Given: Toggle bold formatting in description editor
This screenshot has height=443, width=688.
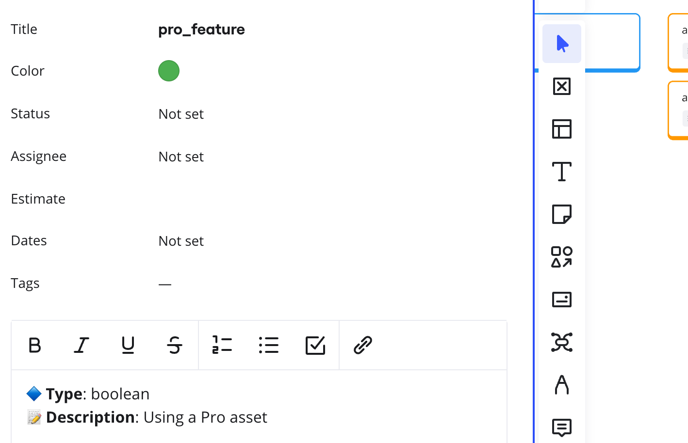Looking at the screenshot, I should point(35,346).
